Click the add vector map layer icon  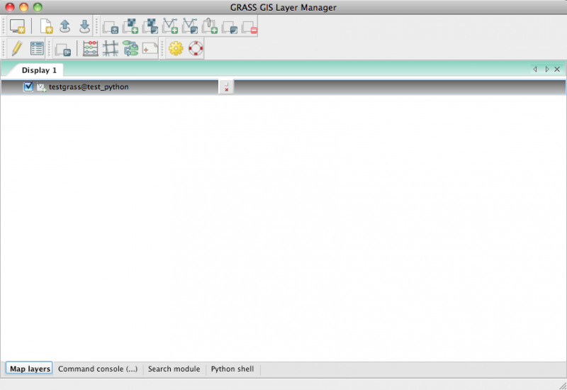tap(170, 27)
